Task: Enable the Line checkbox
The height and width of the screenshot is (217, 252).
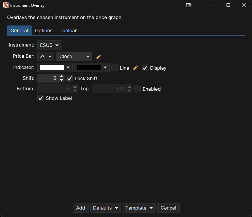Action: [x=115, y=68]
